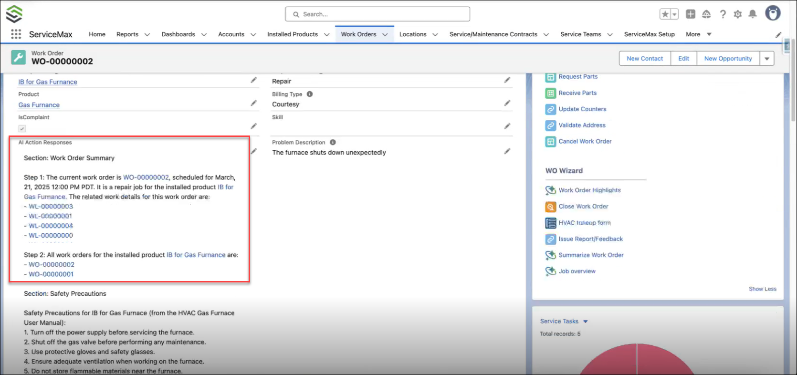Click the Receive Parts icon
797x375 pixels.
(551, 93)
